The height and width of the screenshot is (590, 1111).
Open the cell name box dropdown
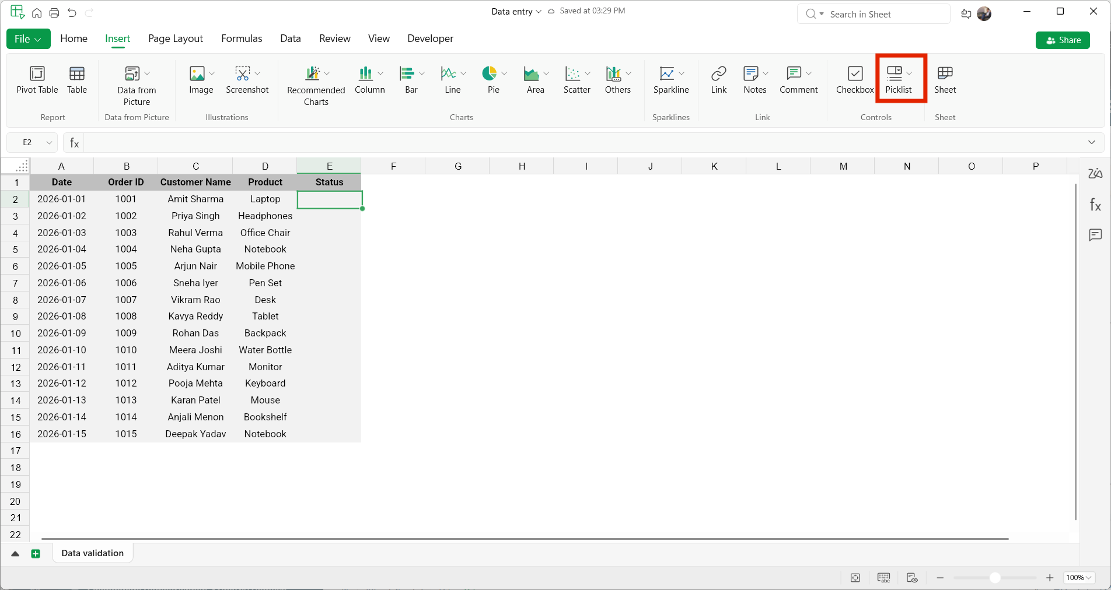click(x=49, y=143)
